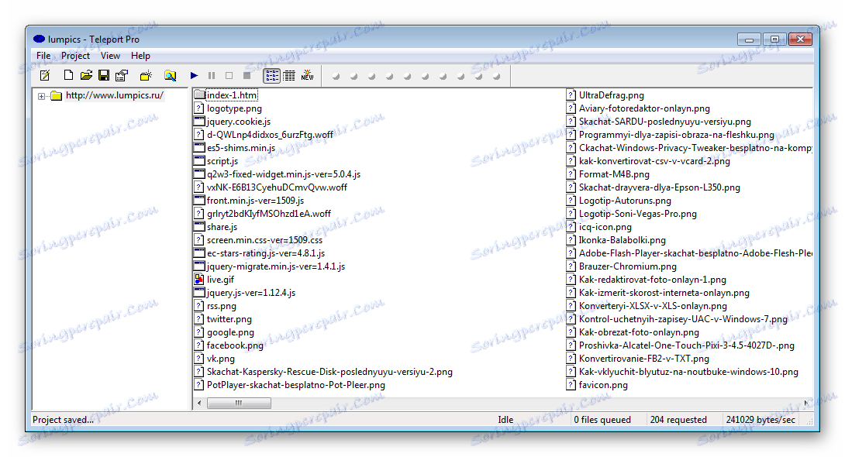The height and width of the screenshot is (457, 845).
Task: Click the right arrow of the horizontal scrollbar
Action: coord(807,404)
